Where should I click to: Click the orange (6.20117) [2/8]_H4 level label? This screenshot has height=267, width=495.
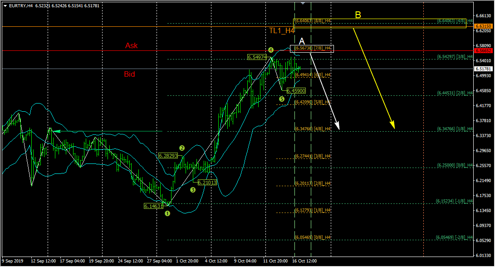(x=313, y=183)
